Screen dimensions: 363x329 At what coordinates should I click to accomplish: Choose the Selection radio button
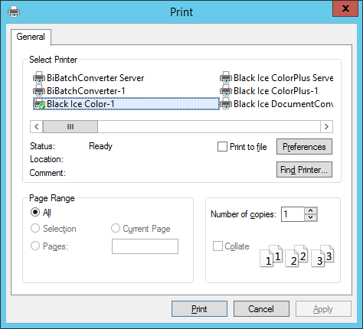(x=35, y=228)
